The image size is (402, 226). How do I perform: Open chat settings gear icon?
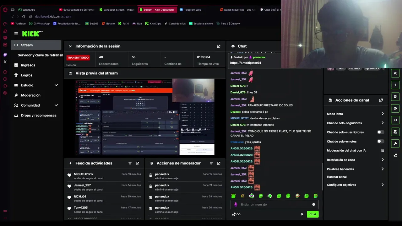coord(302,214)
